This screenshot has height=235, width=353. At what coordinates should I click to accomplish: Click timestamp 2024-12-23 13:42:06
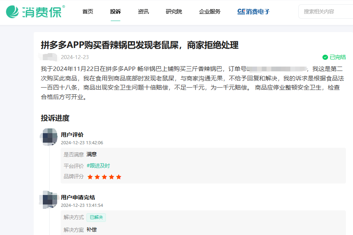[82, 143]
